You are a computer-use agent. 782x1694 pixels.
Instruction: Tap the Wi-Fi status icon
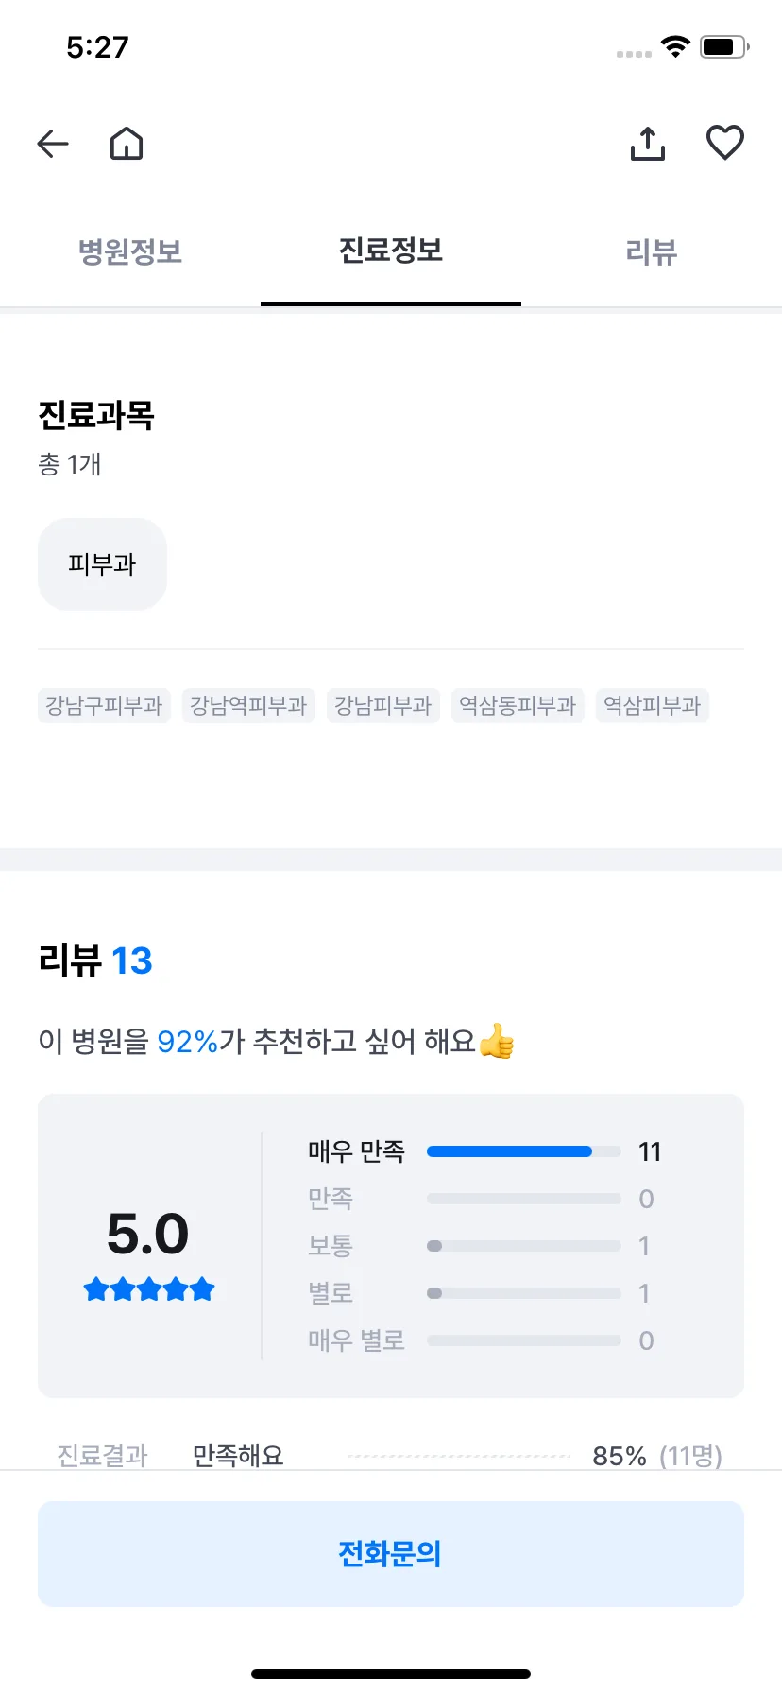click(676, 46)
